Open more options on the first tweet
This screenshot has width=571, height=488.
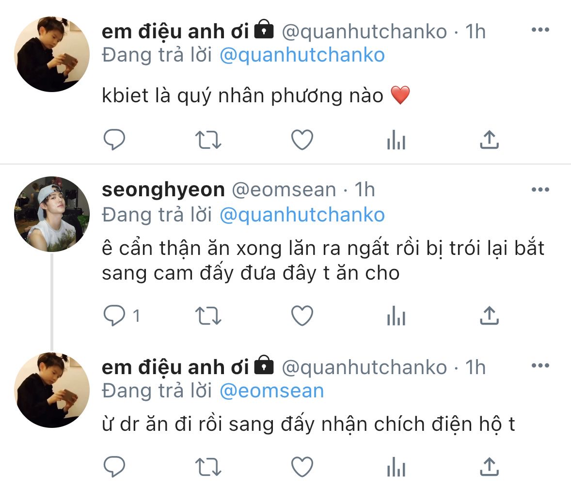tap(540, 30)
